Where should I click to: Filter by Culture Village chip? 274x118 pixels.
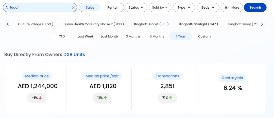point(36,24)
